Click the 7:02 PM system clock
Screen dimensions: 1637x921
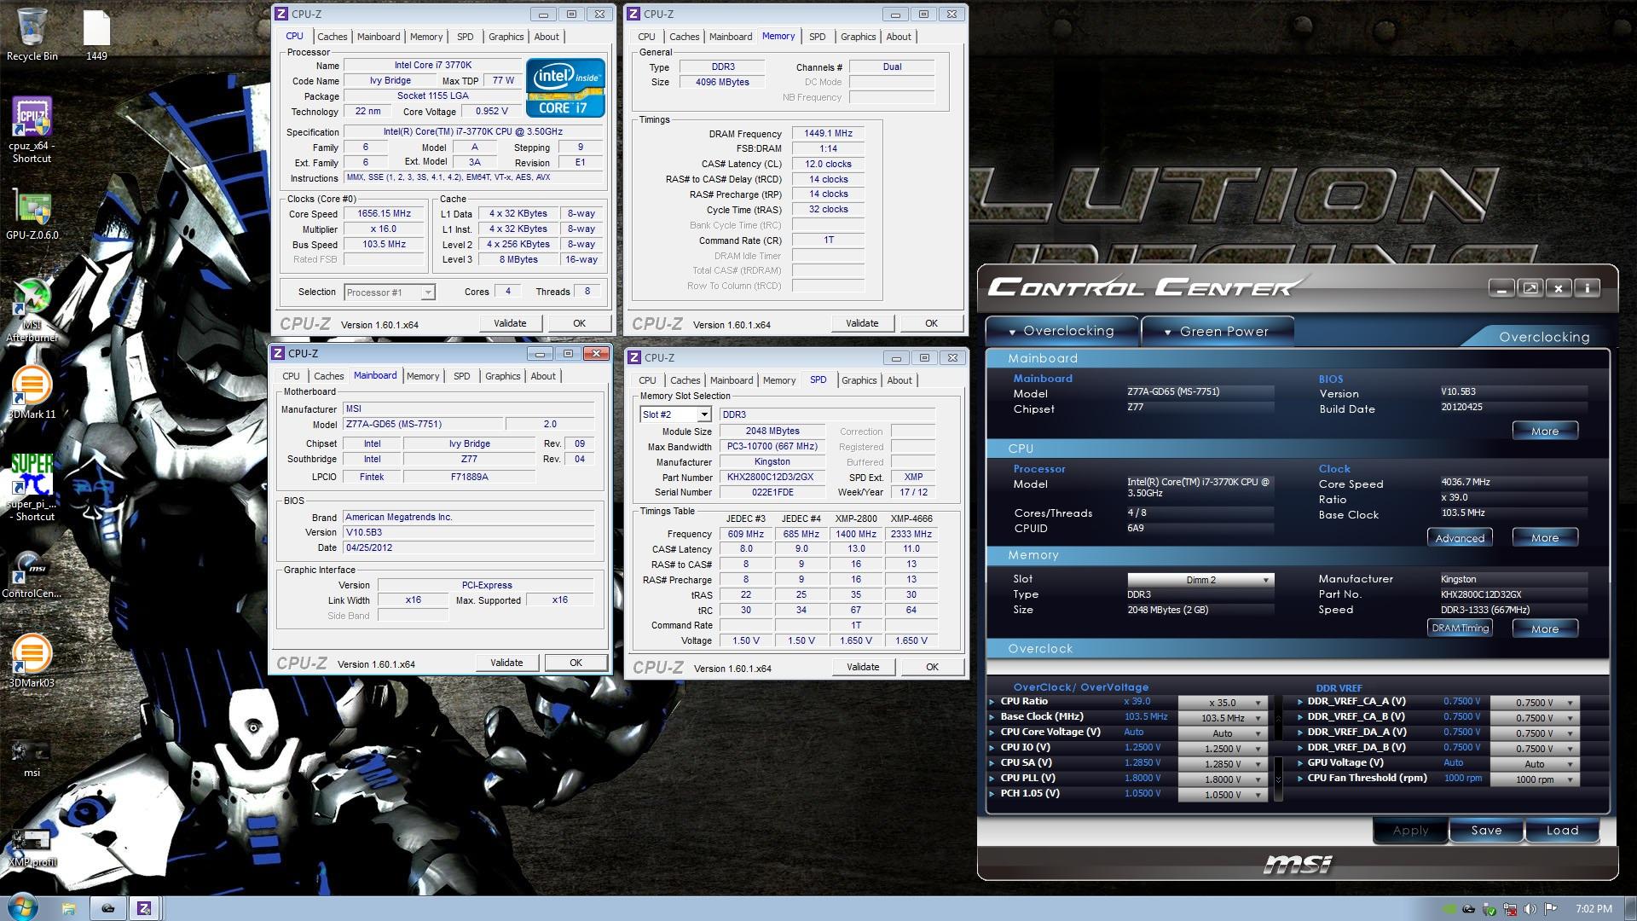point(1594,909)
